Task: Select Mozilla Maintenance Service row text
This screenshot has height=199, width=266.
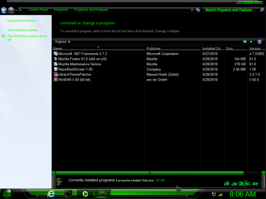Action: click(80, 64)
